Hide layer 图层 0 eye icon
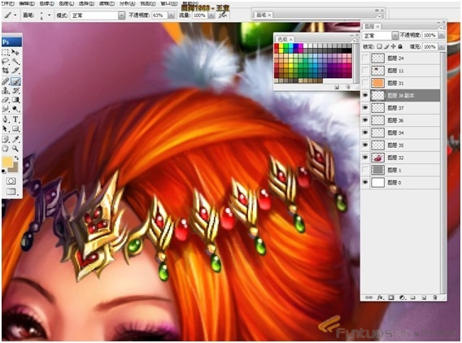 (365, 183)
